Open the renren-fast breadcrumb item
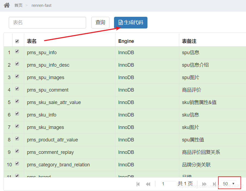This screenshot has width=246, height=191. [x=42, y=5]
